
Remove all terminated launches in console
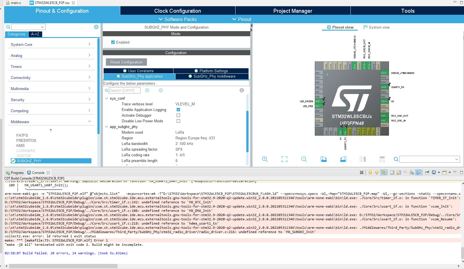(362, 172)
